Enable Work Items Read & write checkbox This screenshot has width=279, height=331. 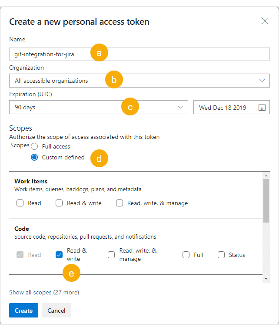click(x=59, y=203)
